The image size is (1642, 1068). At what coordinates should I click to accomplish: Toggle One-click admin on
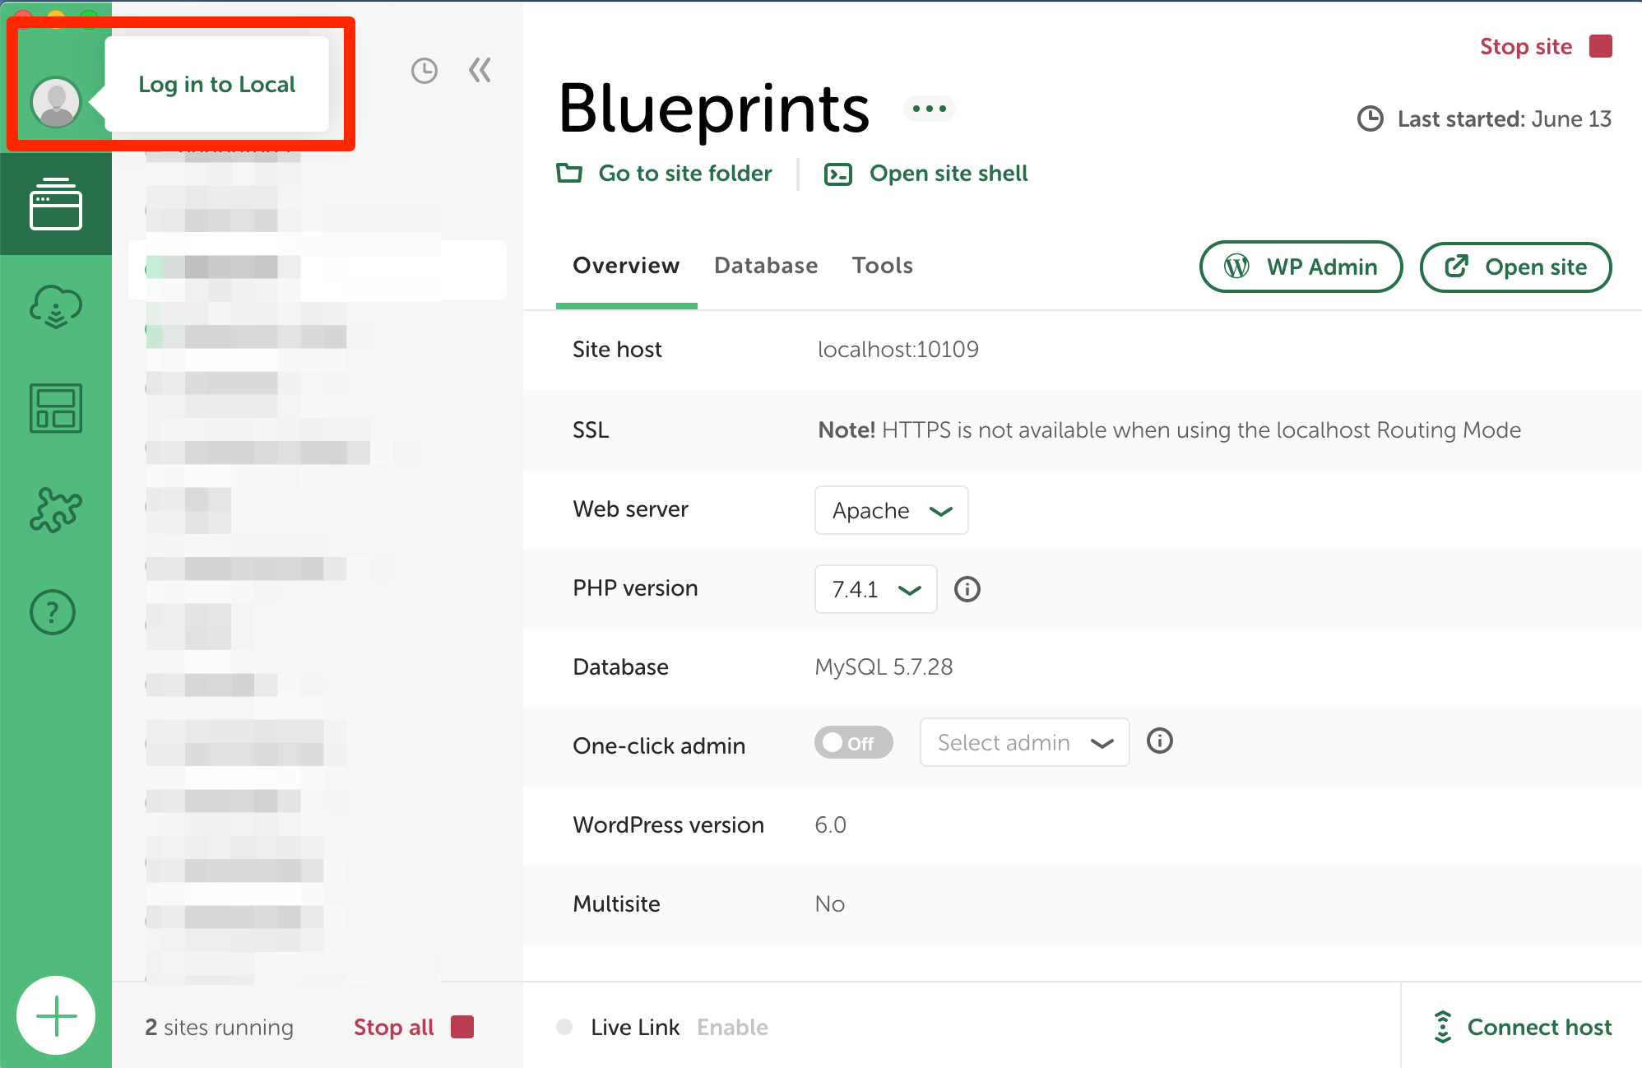click(853, 742)
